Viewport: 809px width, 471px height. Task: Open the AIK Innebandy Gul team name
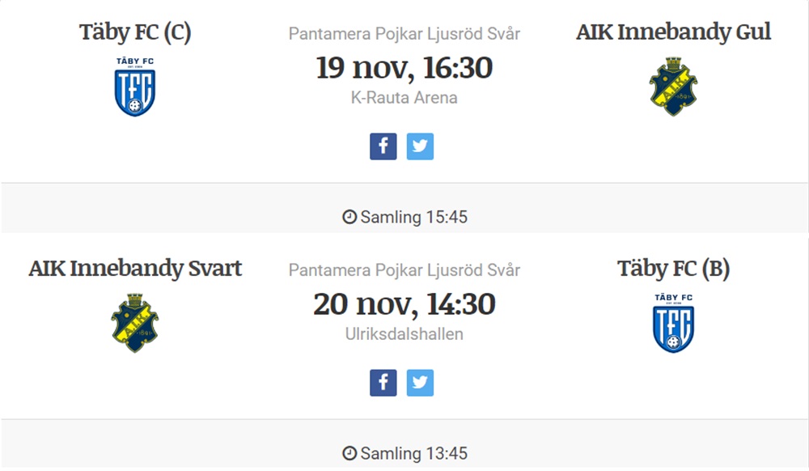[x=673, y=32]
